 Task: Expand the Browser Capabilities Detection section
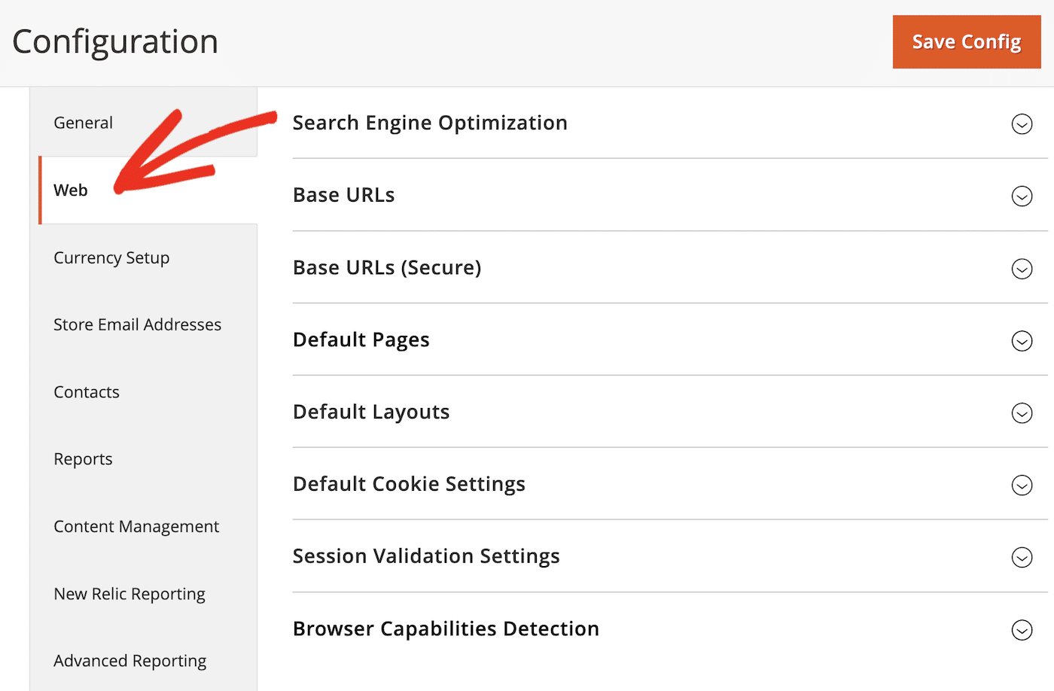[x=1022, y=630]
